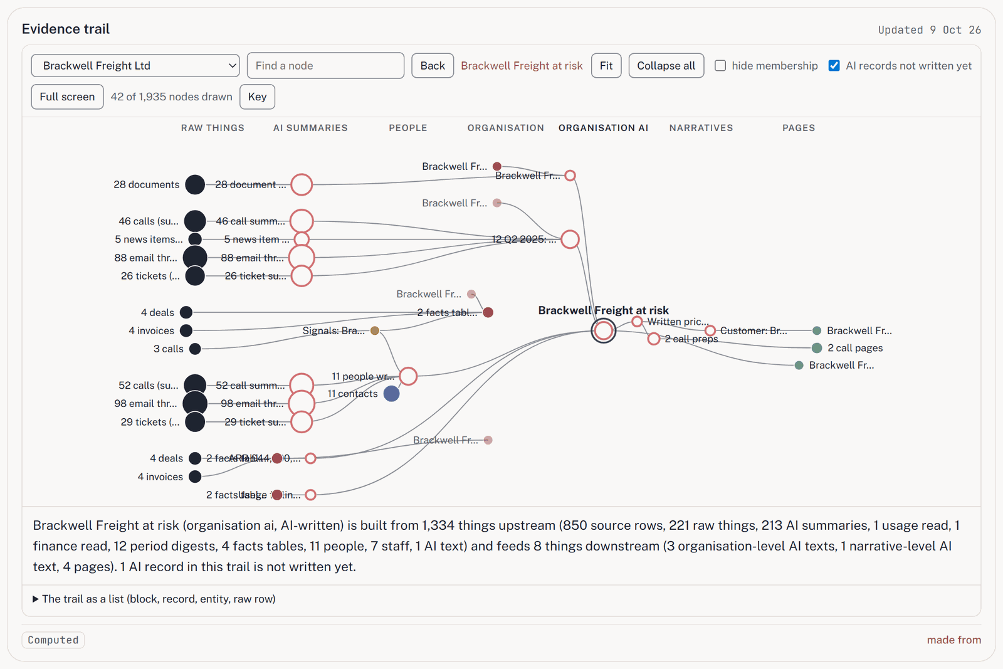The width and height of the screenshot is (1003, 669).
Task: Select the '5 news items' dark node
Action: (x=195, y=239)
